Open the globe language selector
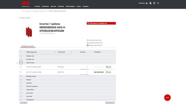186x104 pixels. point(151,3)
